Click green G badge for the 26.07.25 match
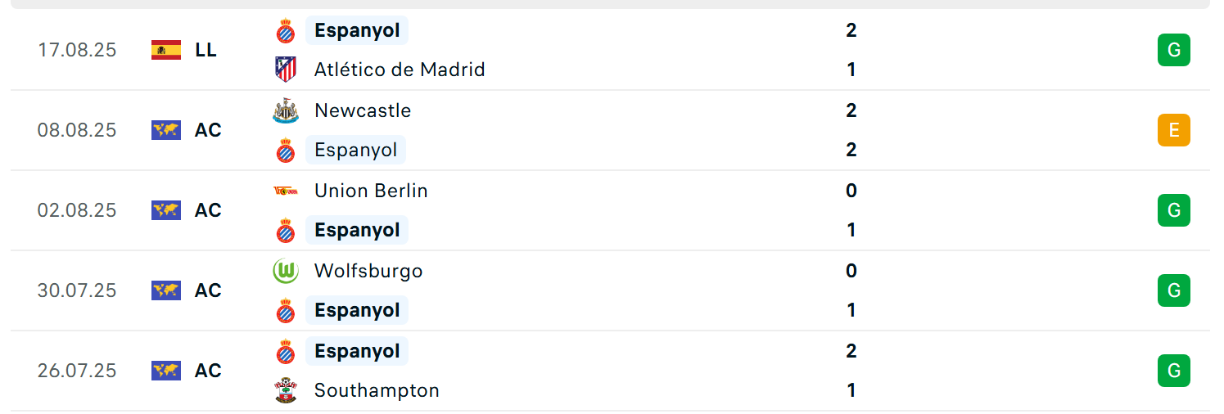The height and width of the screenshot is (414, 1224). [1173, 371]
